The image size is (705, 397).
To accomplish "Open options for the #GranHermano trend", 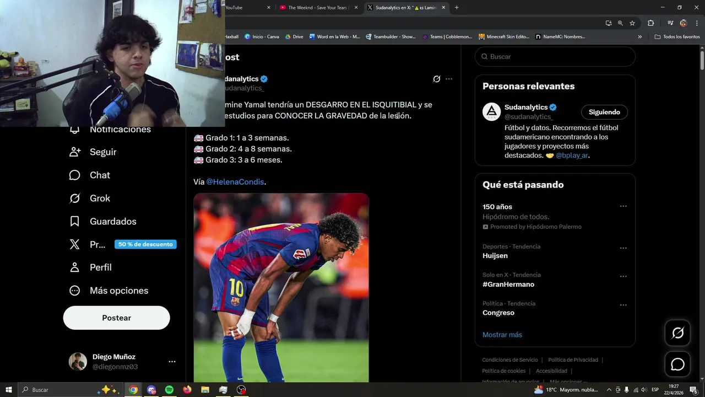I will pyautogui.click(x=623, y=276).
